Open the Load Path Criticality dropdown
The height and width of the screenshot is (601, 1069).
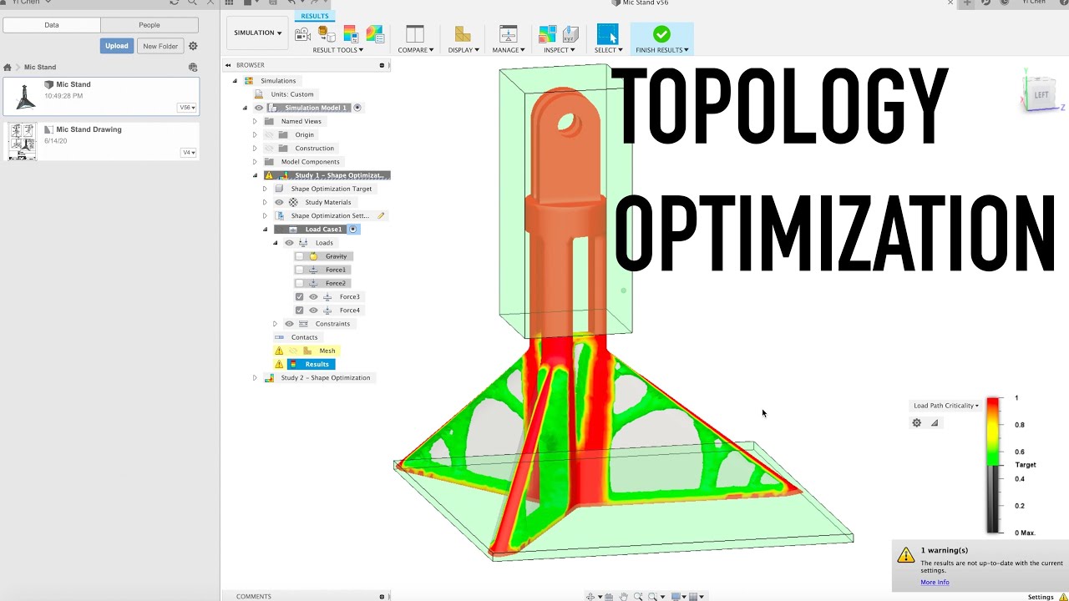[x=945, y=406]
